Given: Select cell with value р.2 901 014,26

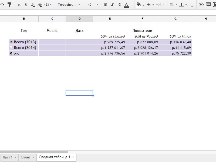Looking at the screenshot, I should pyautogui.click(x=143, y=53).
